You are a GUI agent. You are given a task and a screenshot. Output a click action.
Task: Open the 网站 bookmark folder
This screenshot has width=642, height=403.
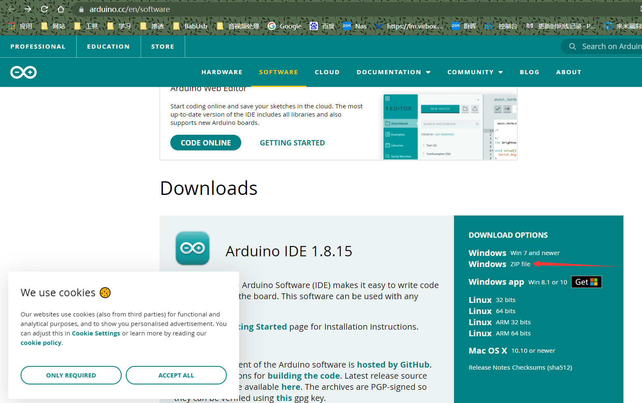coord(53,26)
